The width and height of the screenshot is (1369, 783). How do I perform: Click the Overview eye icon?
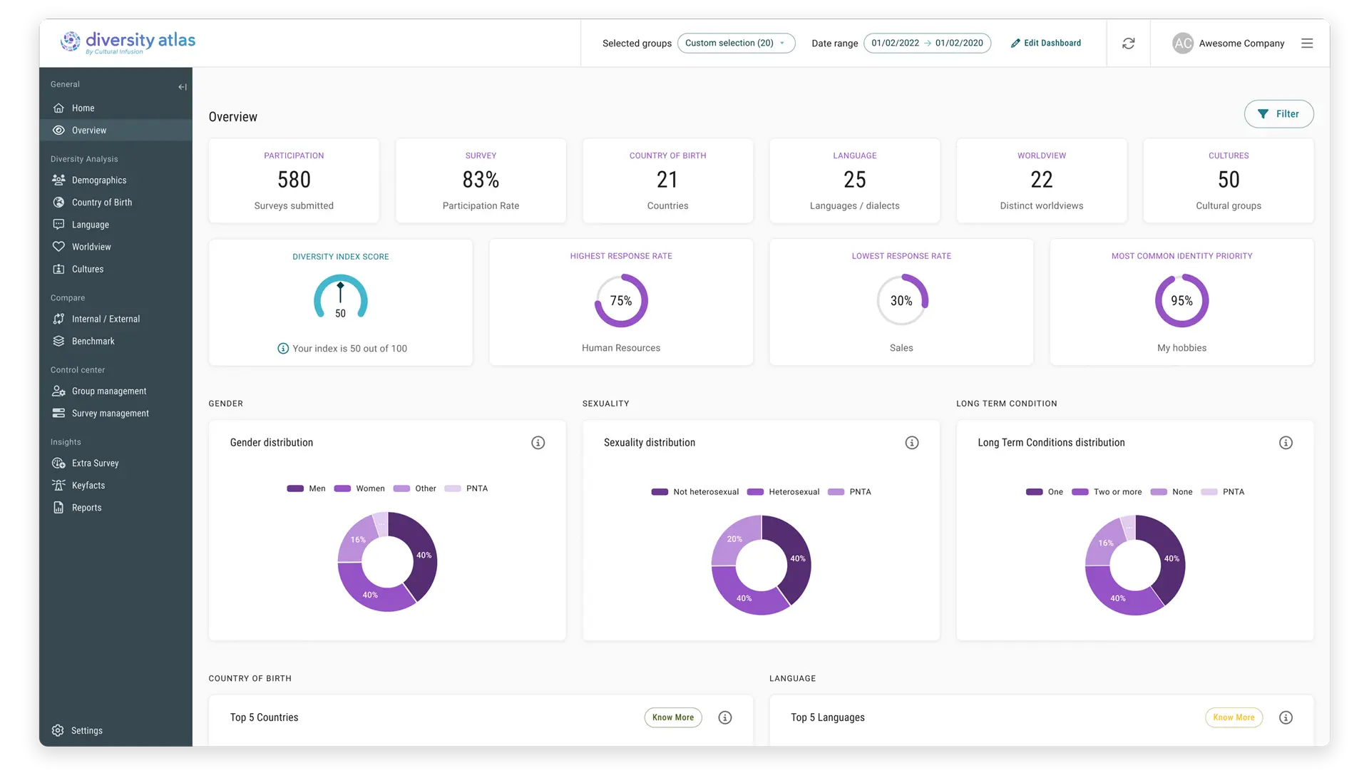(x=58, y=130)
